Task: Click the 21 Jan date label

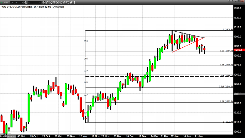Action: 199,136
